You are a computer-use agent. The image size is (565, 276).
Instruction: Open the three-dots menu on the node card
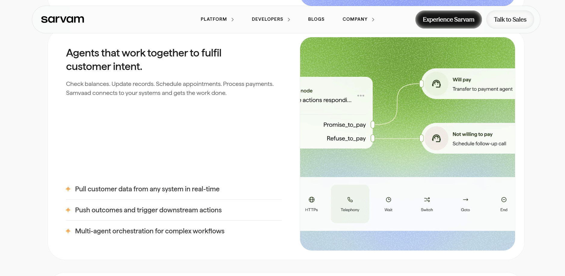coord(361,96)
